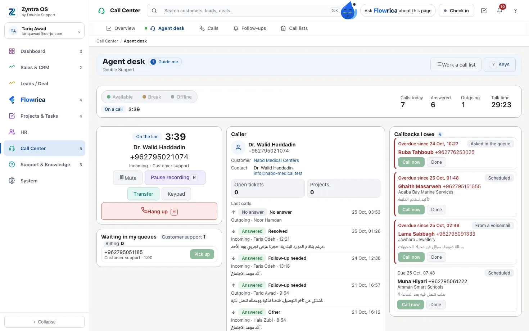
Task: Open Nabd Medical Centers customer link
Action: pos(276,160)
